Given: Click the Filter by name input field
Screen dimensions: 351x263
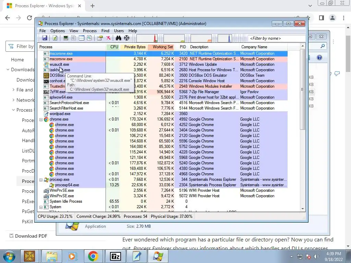Looking at the screenshot, I should pyautogui.click(x=277, y=38).
